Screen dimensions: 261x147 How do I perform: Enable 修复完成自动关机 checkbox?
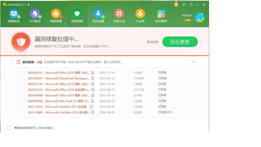(x=9, y=128)
